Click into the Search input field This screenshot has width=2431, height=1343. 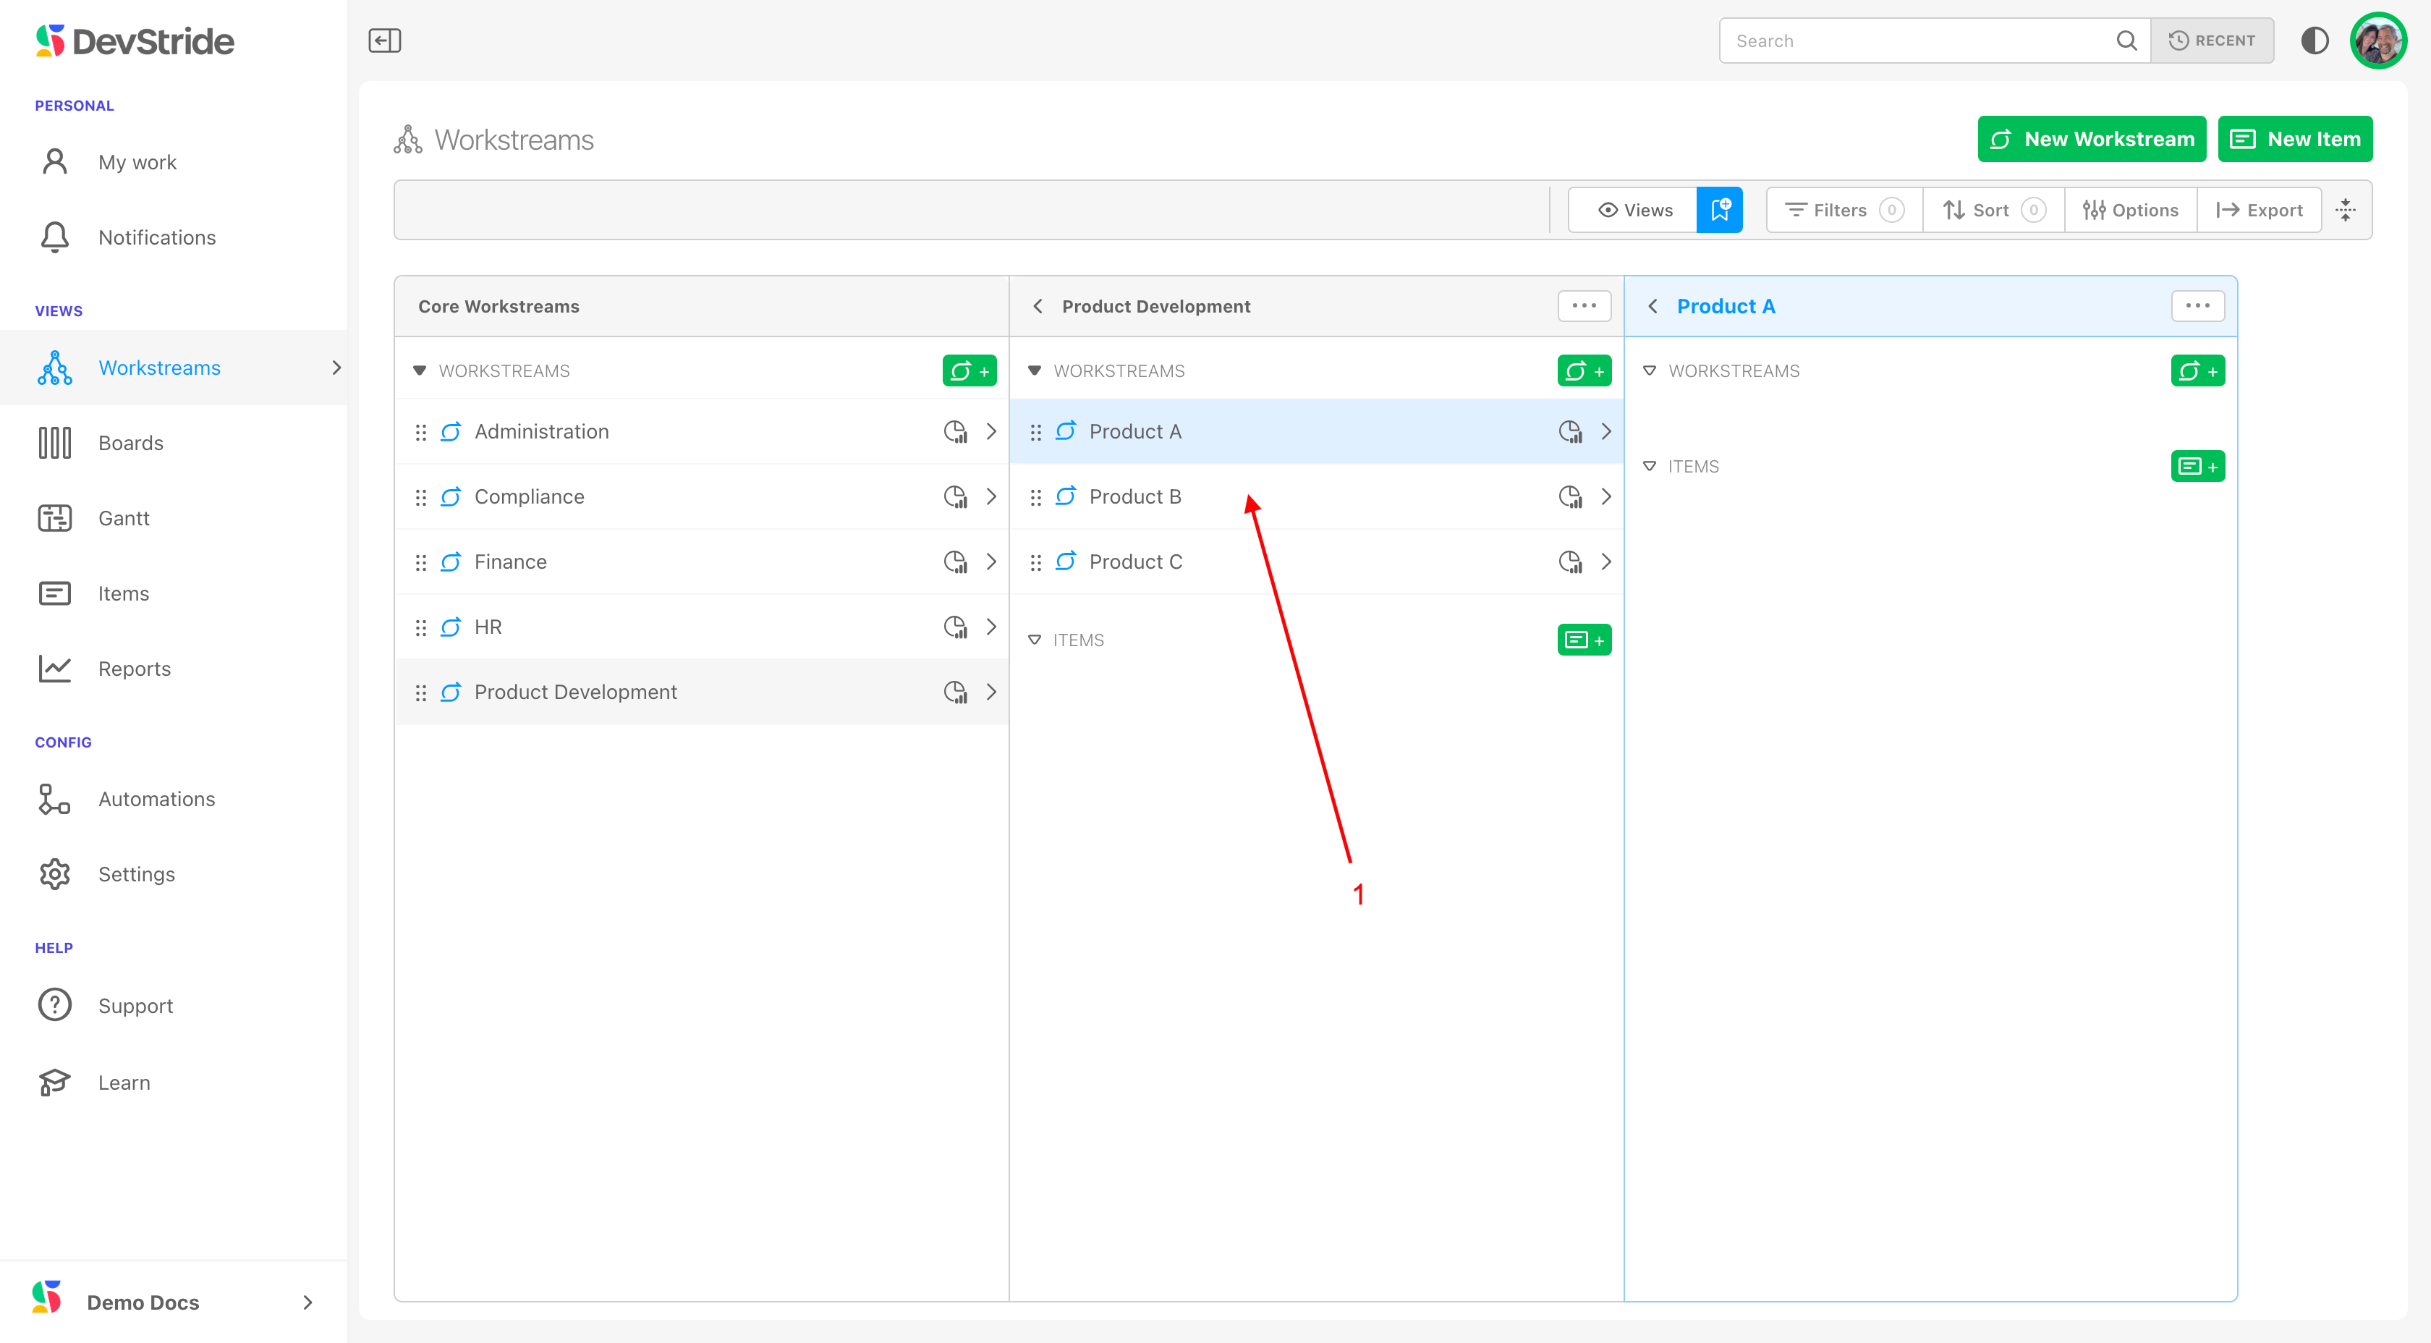pyautogui.click(x=1916, y=41)
